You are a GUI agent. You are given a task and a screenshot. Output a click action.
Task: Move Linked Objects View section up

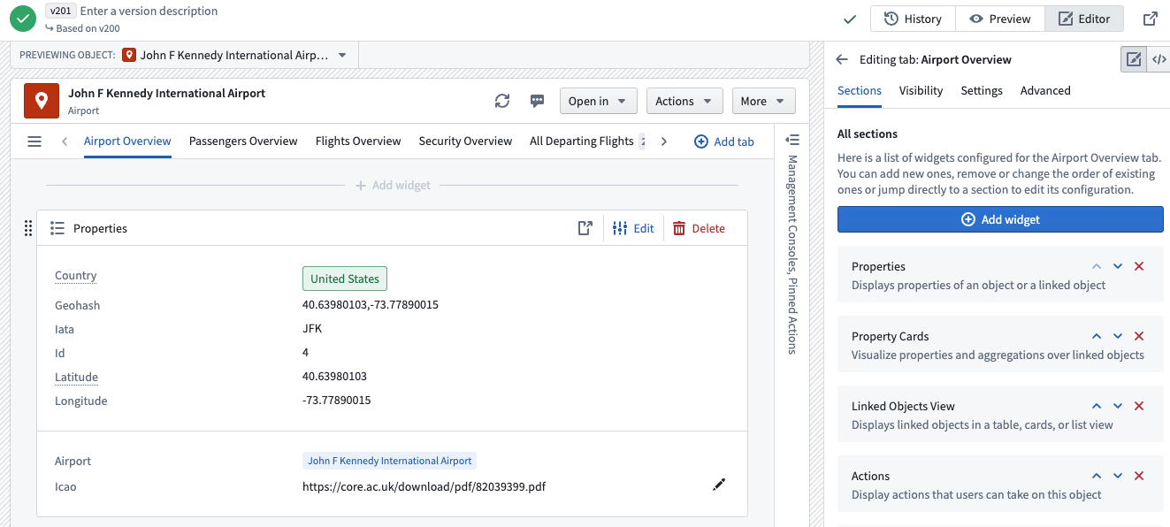(x=1097, y=406)
